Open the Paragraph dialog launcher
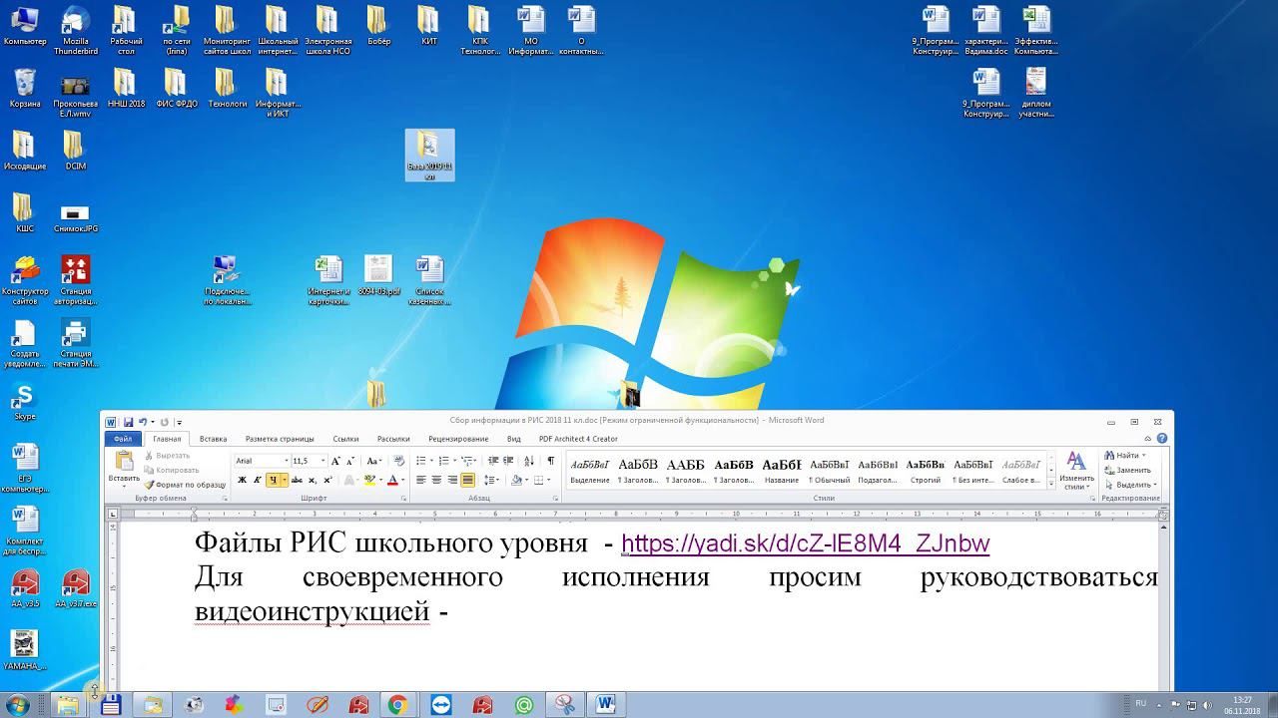Image resolution: width=1278 pixels, height=718 pixels. tap(557, 498)
